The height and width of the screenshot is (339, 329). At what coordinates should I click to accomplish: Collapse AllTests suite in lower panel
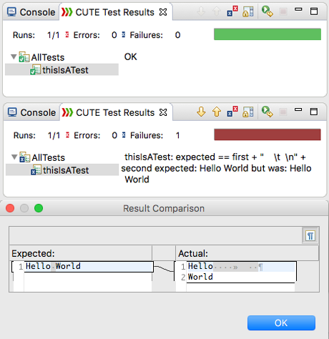click(14, 157)
